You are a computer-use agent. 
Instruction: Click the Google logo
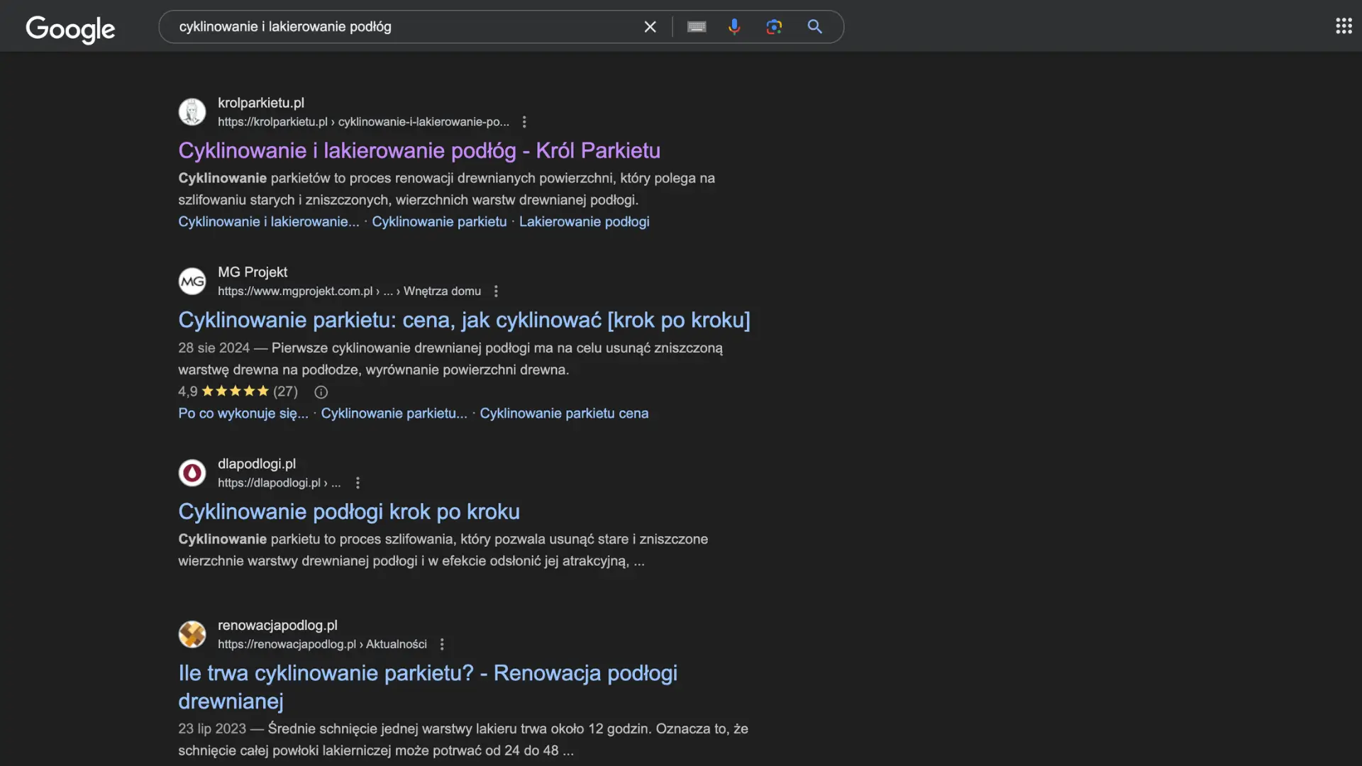70,29
